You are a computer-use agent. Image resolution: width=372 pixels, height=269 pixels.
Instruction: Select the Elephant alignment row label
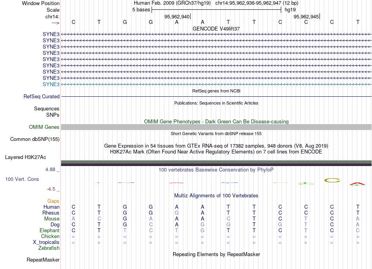[49, 230]
